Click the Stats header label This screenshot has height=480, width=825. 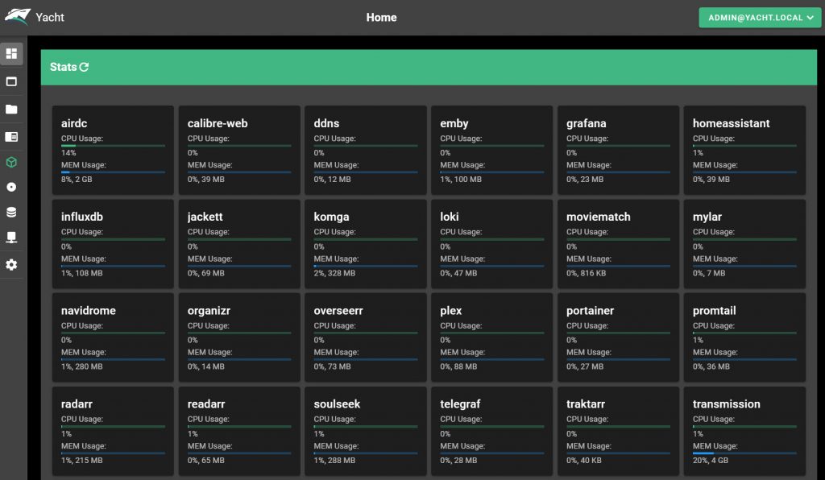pos(63,67)
